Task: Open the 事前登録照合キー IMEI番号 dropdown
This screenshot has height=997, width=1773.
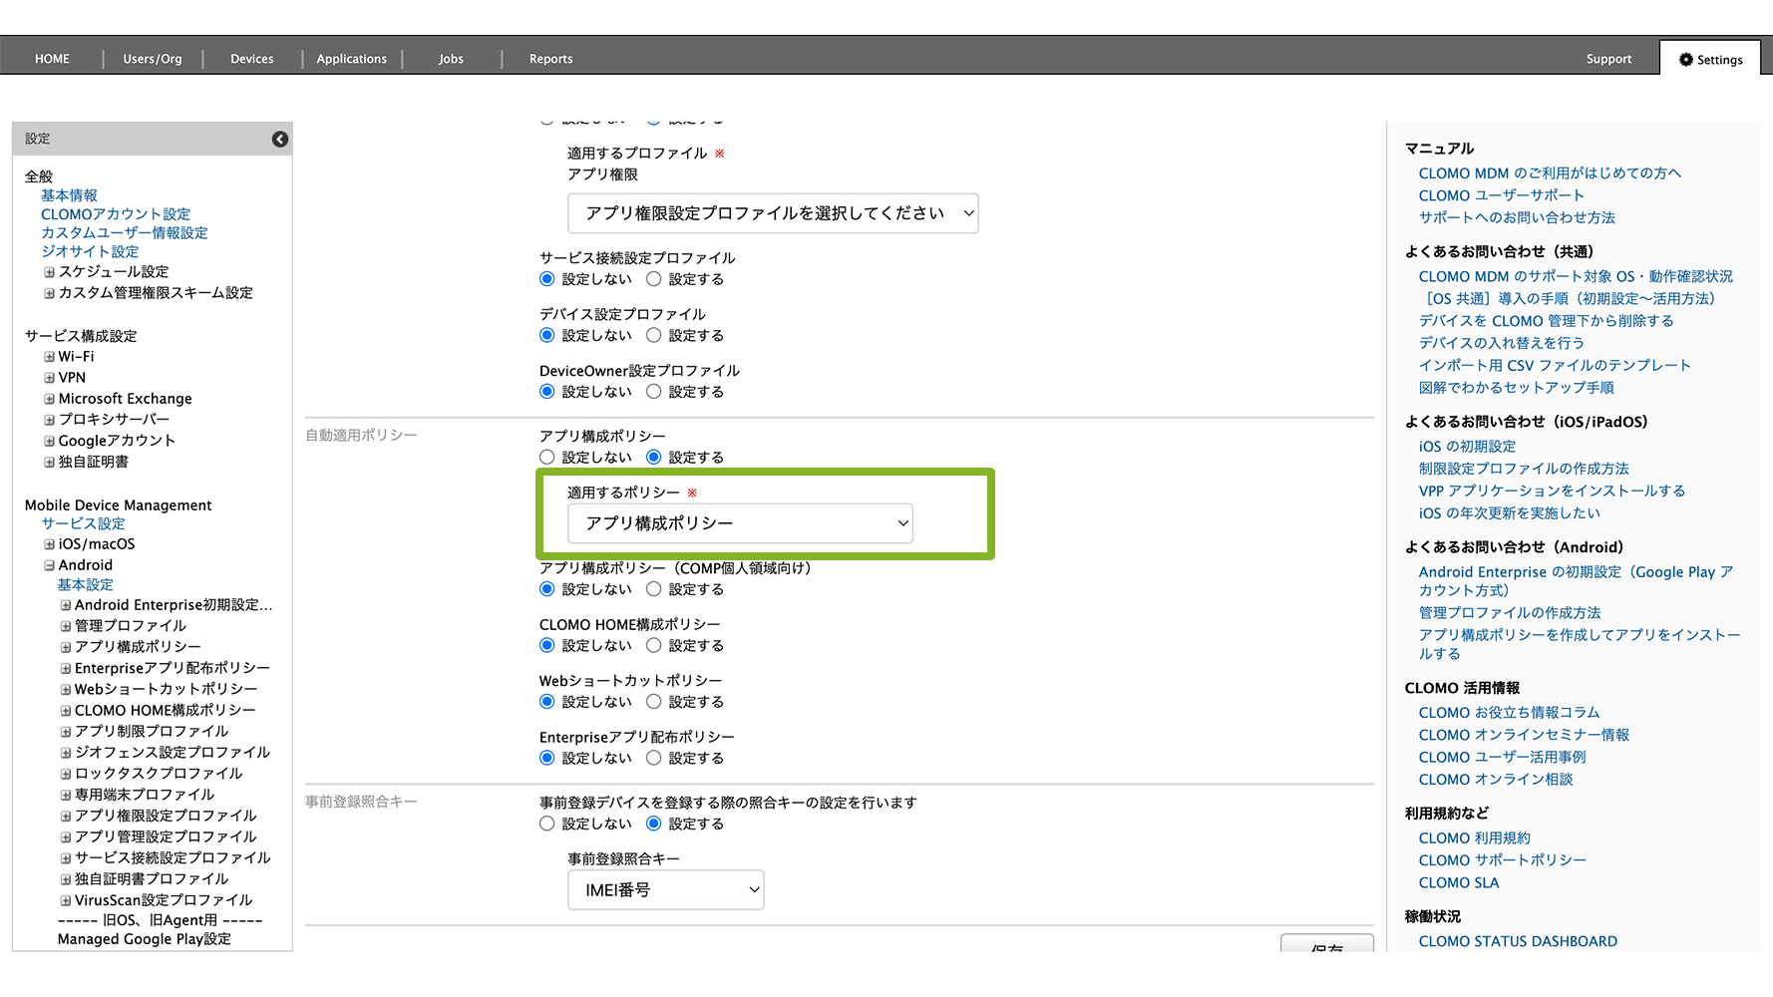Action: point(665,890)
